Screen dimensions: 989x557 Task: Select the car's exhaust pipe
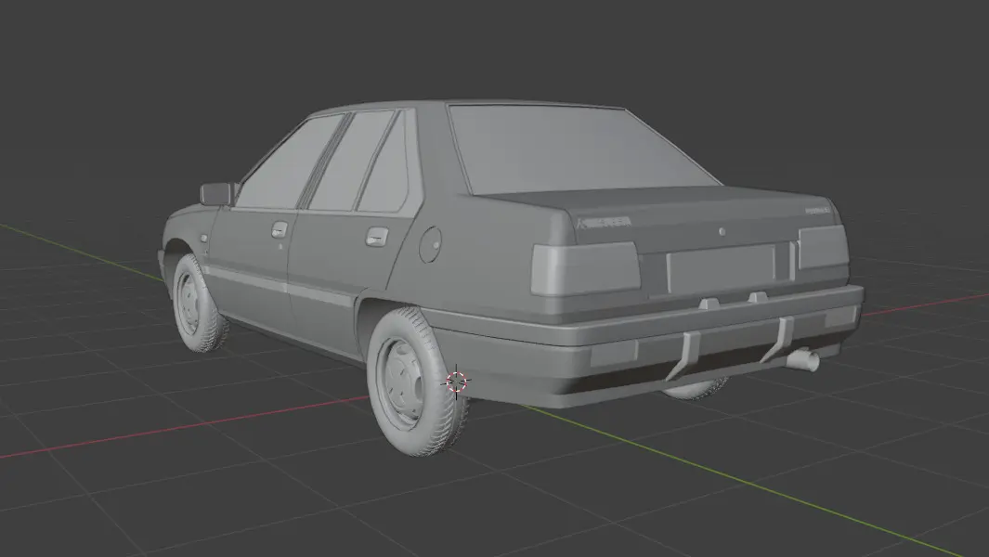(x=803, y=360)
